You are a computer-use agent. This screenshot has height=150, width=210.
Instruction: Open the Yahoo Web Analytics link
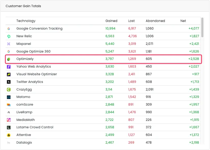[x=34, y=66]
